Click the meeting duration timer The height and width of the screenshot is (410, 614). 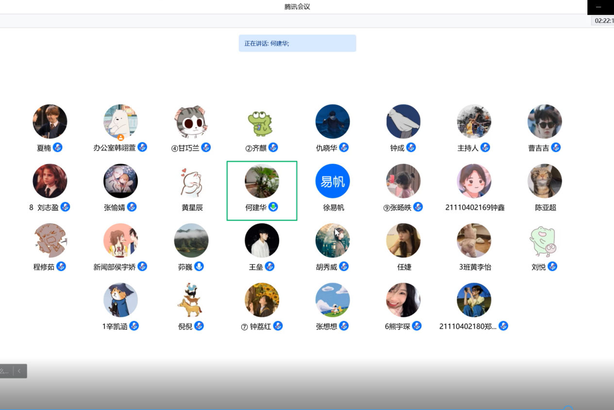click(x=603, y=21)
